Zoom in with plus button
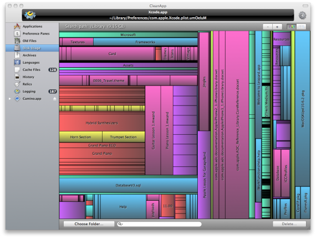316x238 pixels. pyautogui.click(x=277, y=27)
